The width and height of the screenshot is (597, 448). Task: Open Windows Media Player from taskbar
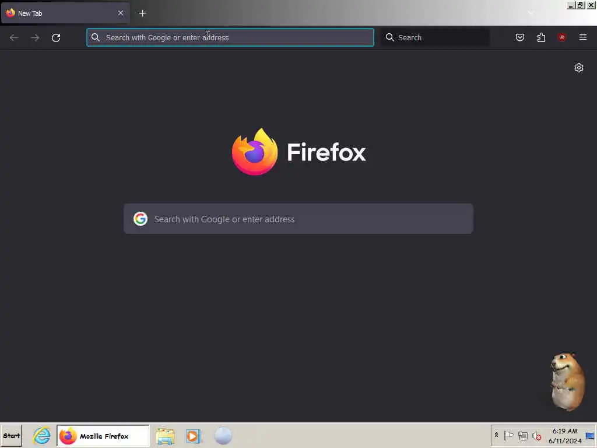tap(193, 436)
